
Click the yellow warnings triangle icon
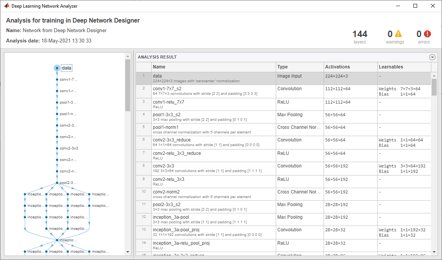[399, 34]
